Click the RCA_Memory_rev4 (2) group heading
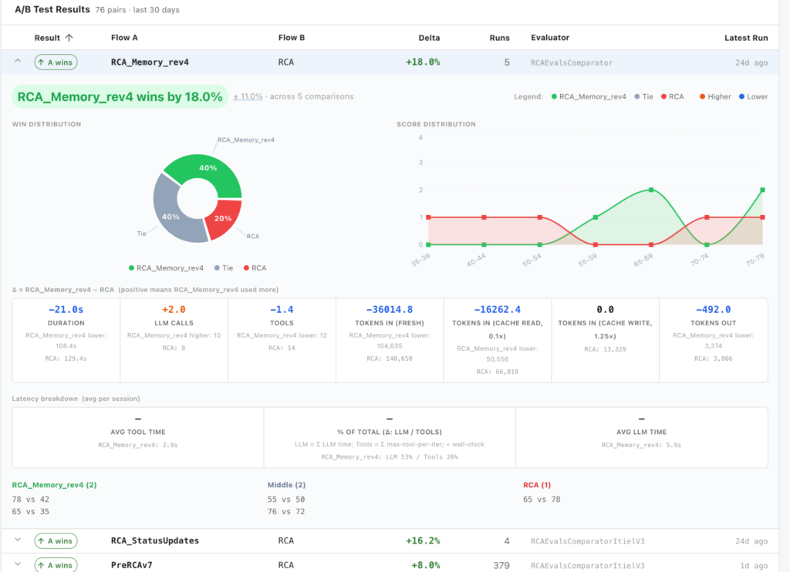Image resolution: width=790 pixels, height=572 pixels. click(55, 485)
